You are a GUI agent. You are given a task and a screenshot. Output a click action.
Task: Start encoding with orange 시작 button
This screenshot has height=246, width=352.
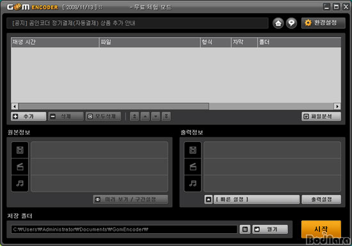coord(321,229)
